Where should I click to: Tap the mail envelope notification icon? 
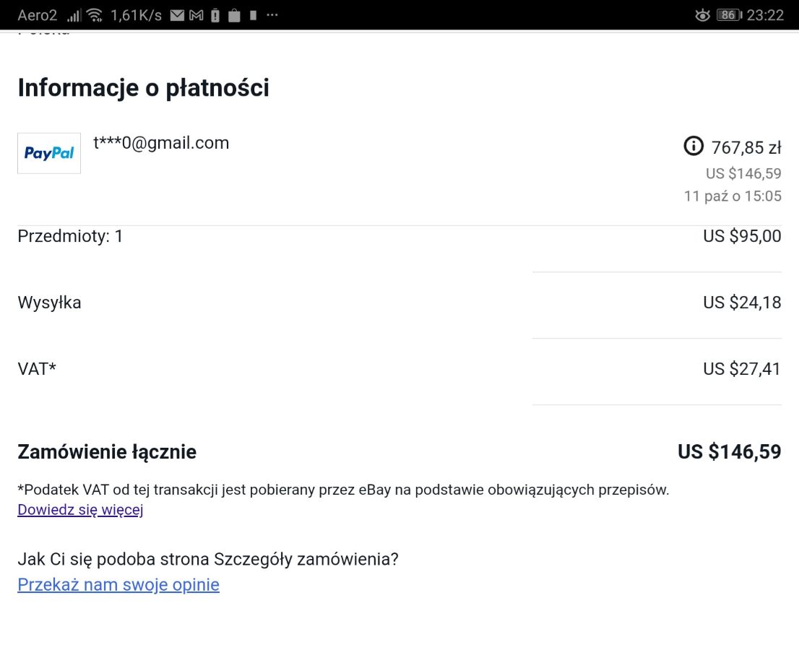coord(177,15)
